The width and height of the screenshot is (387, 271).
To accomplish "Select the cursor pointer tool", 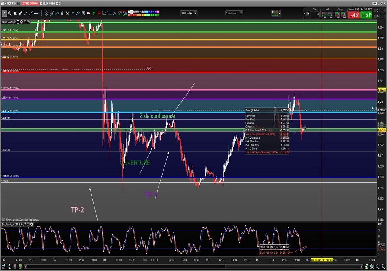I will point(5,13).
